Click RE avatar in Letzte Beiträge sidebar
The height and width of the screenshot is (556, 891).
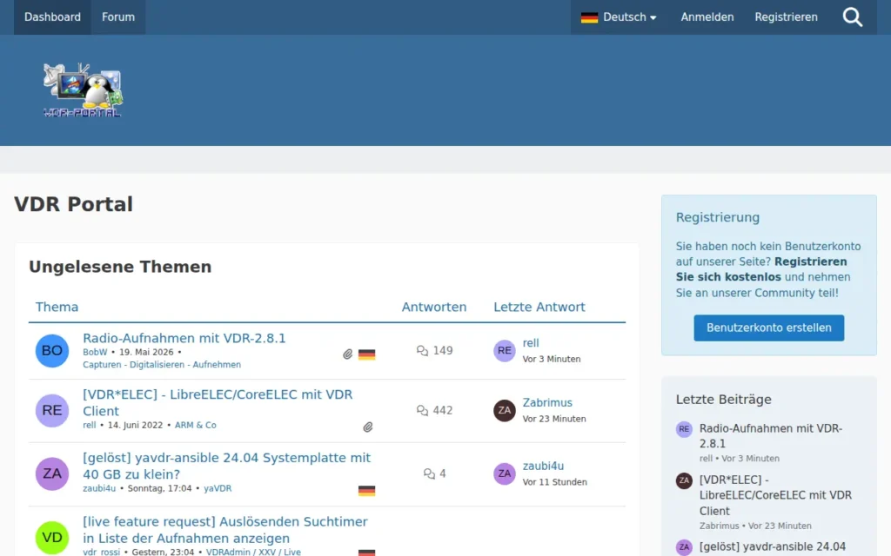coord(684,429)
